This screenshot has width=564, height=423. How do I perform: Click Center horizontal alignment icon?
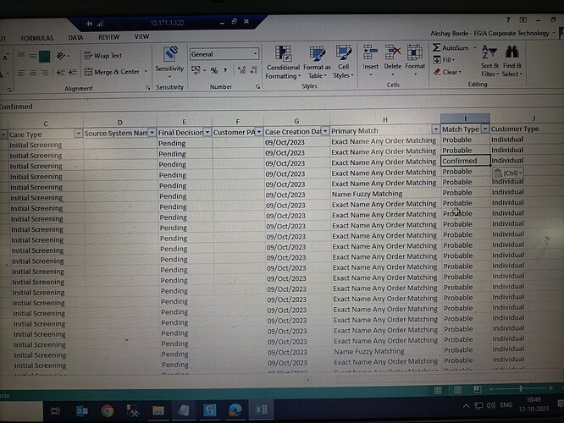click(33, 73)
